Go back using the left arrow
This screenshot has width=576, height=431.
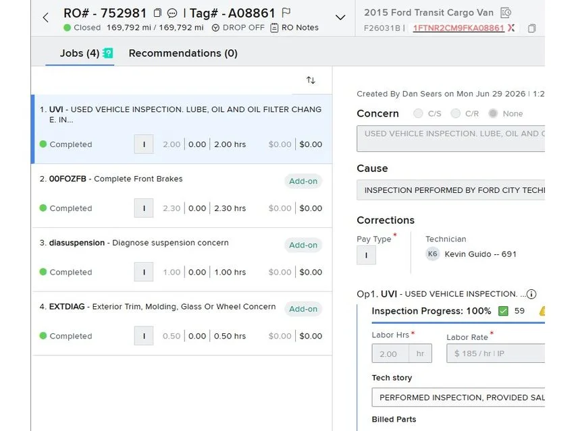point(45,18)
